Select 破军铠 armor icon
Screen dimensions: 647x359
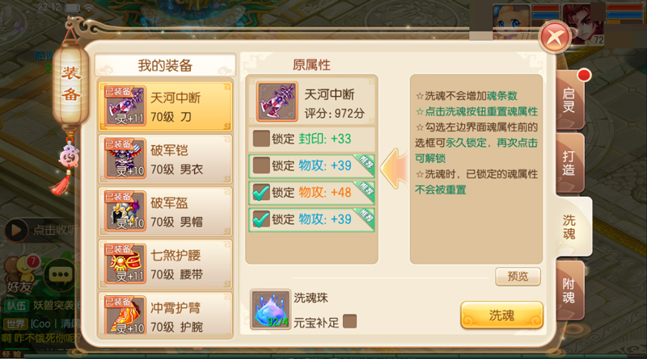[125, 158]
